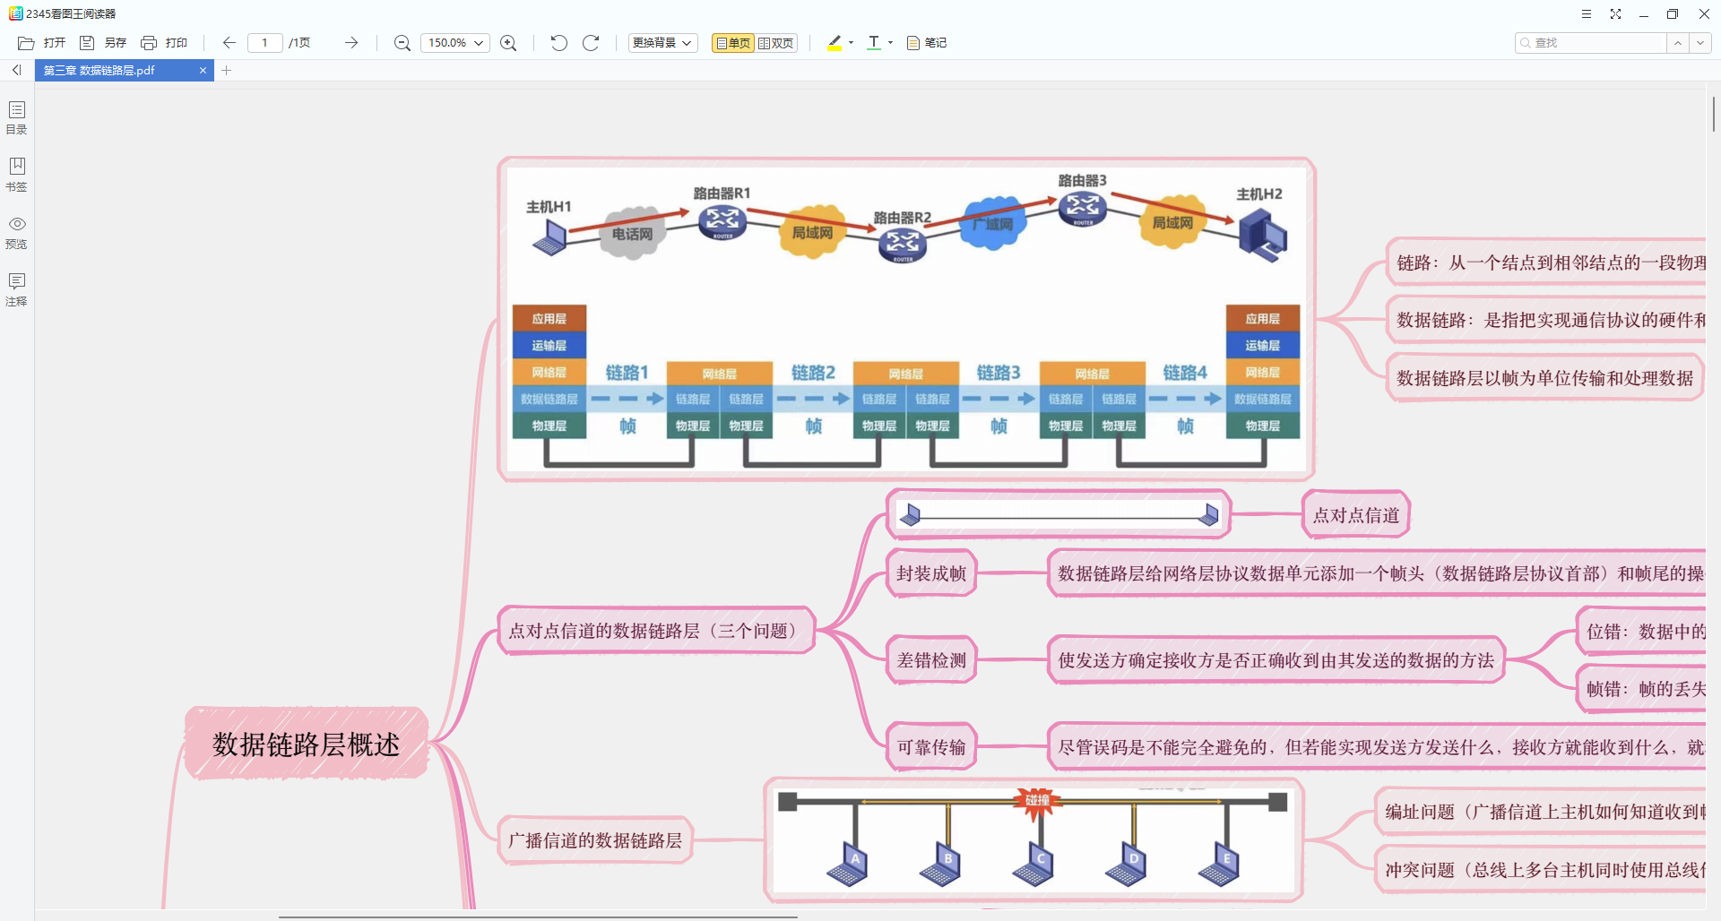Viewport: 1721px width, 921px height.
Task: Click the 打开 (Open) file icon
Action: (27, 43)
